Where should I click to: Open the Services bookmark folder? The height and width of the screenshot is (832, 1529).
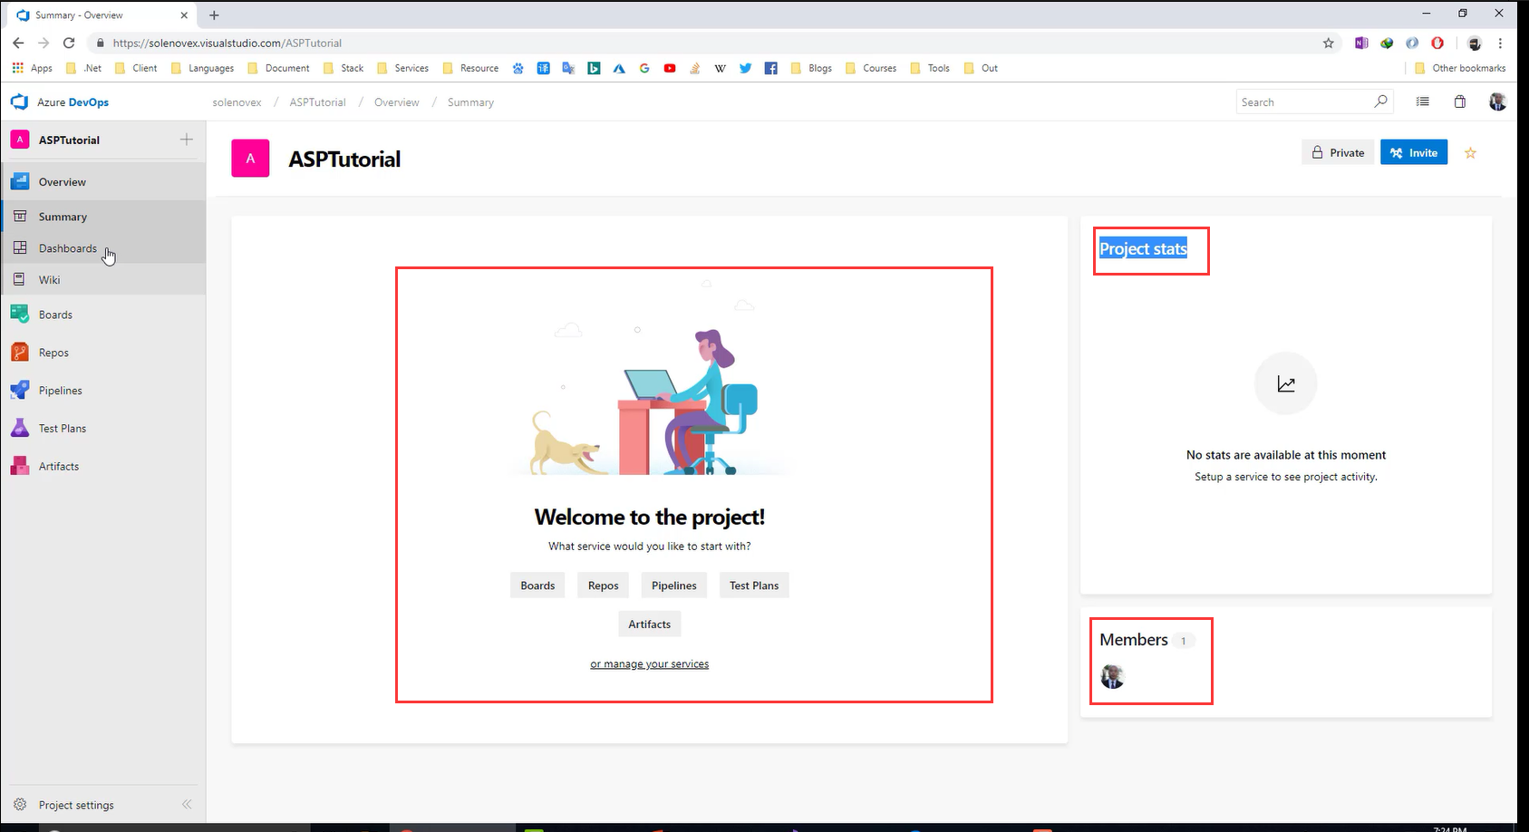pos(402,68)
